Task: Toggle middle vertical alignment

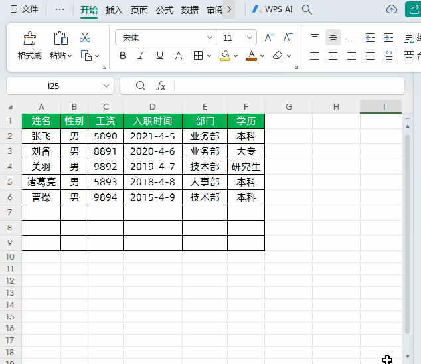Action: click(333, 37)
